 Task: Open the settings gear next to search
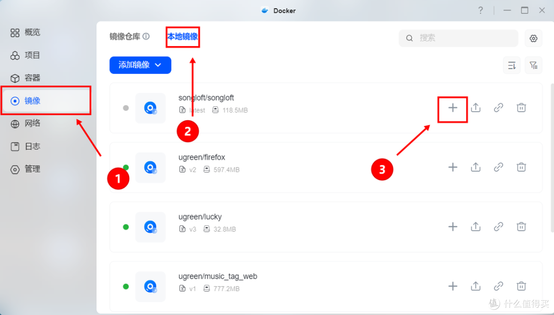533,38
